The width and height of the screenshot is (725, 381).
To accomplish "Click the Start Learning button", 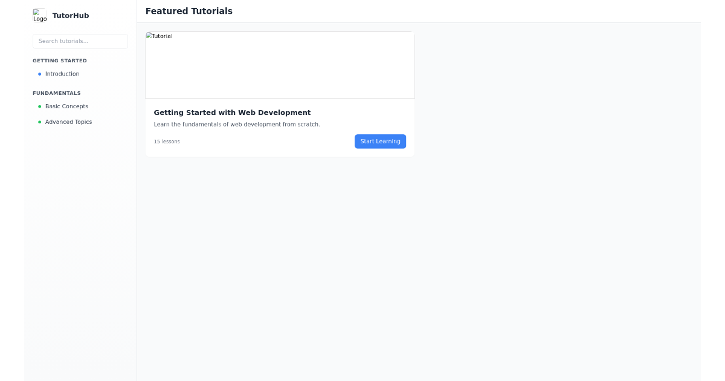I will coord(380,141).
